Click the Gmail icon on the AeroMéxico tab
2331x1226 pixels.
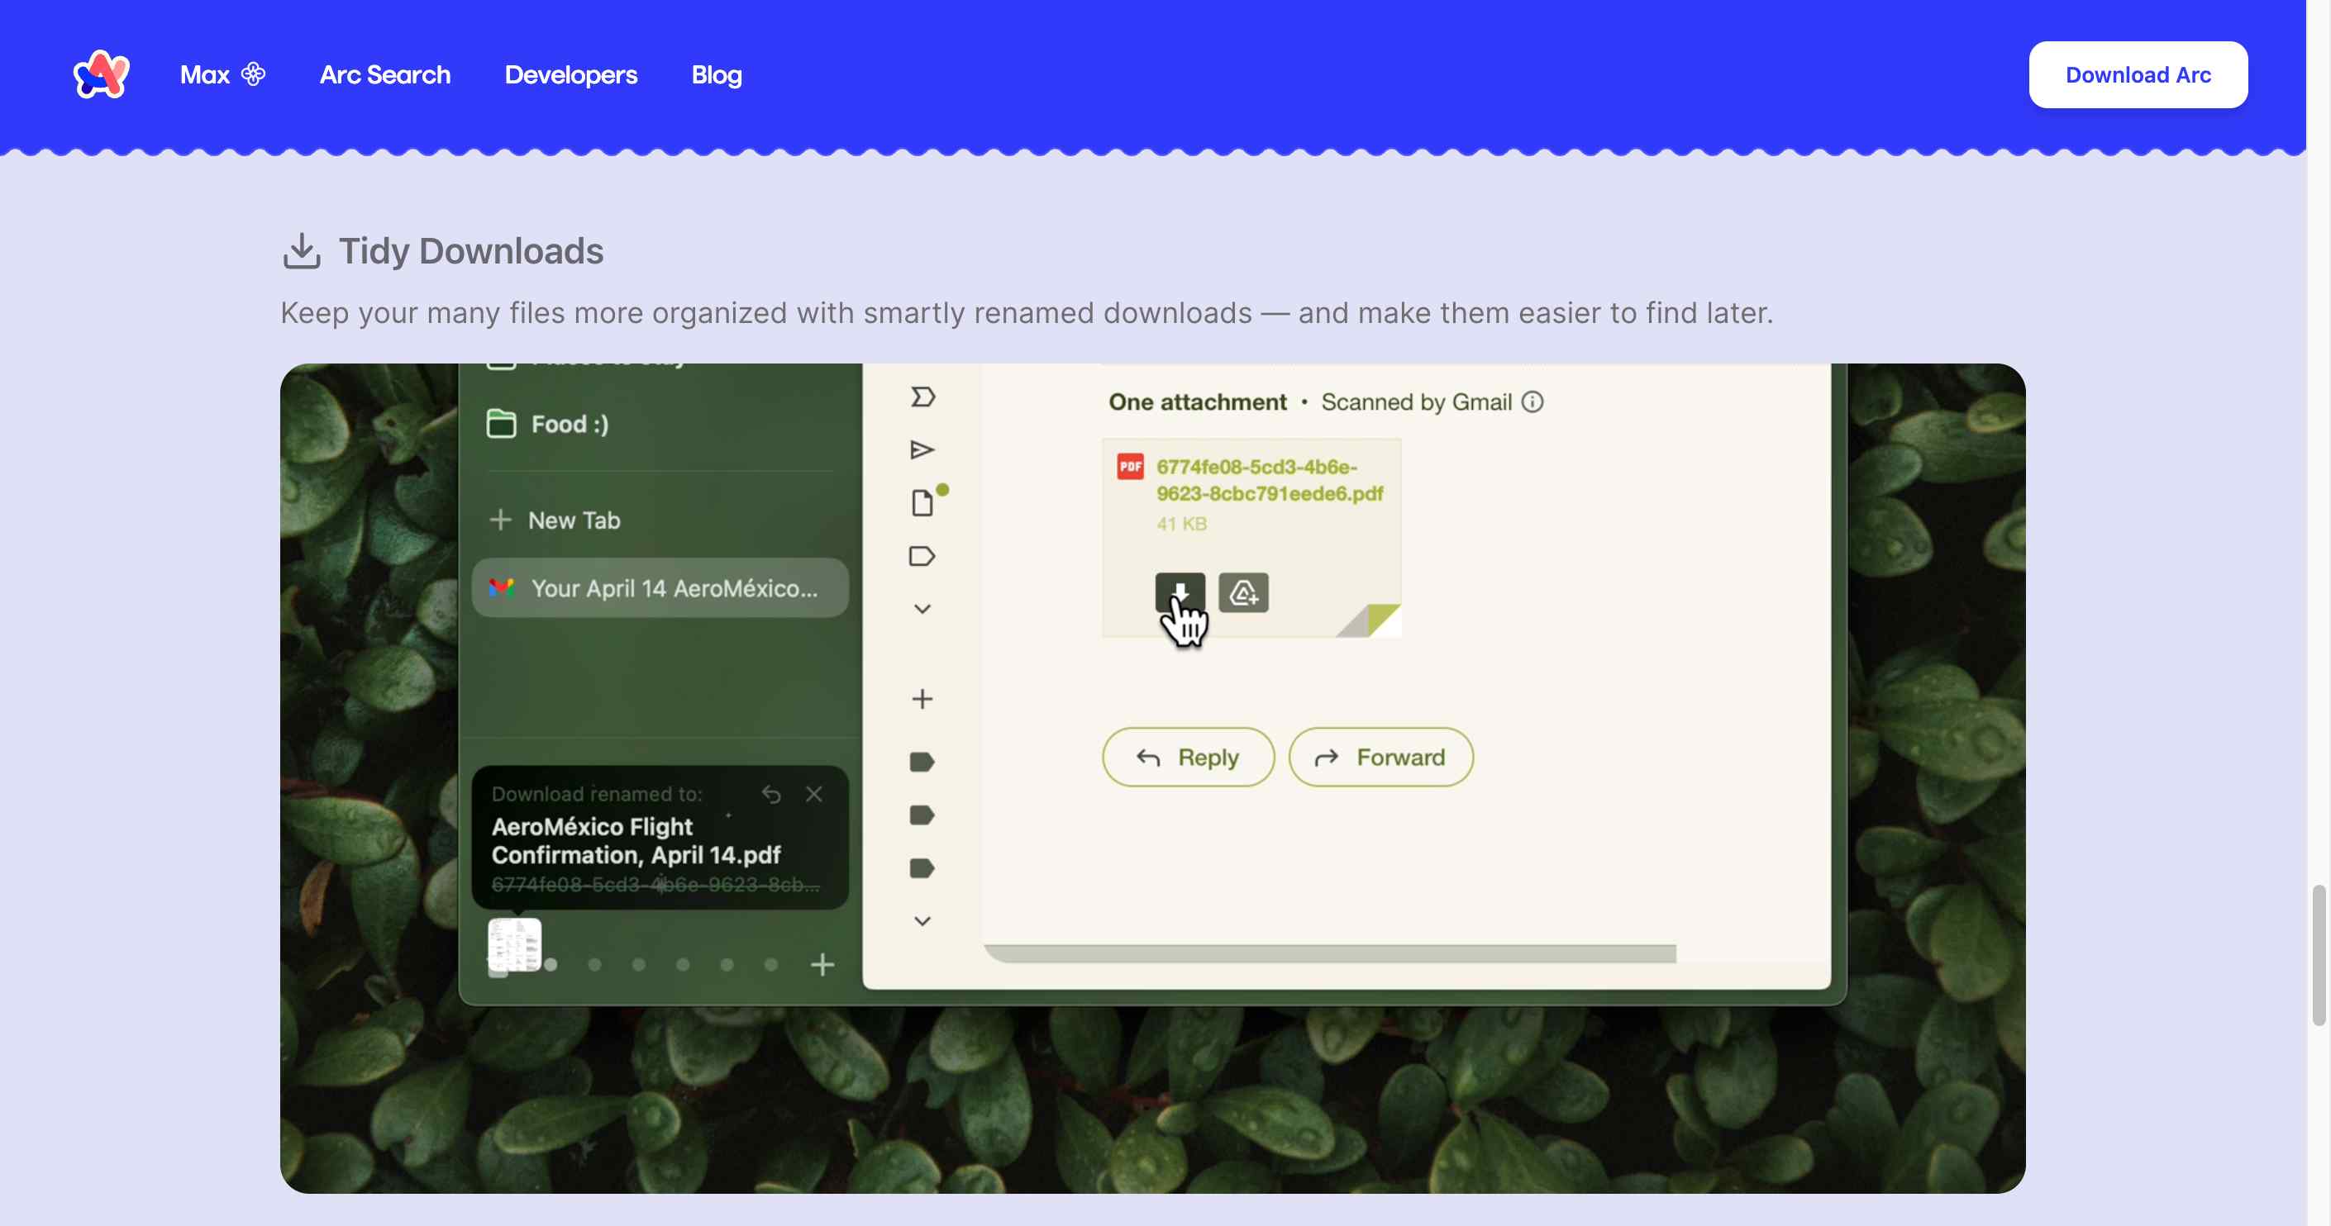tap(501, 588)
